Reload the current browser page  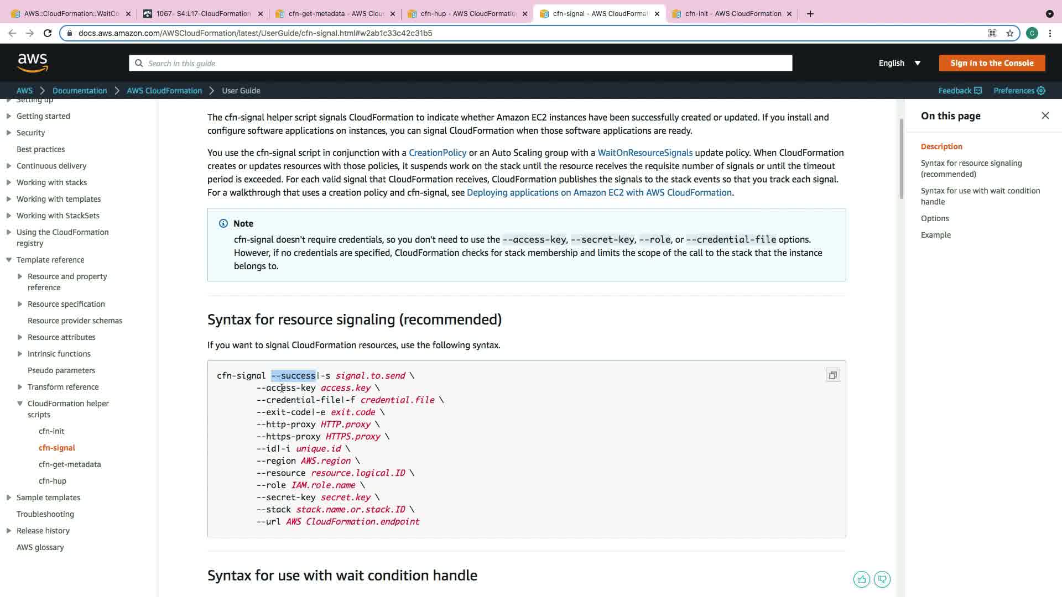pyautogui.click(x=48, y=33)
